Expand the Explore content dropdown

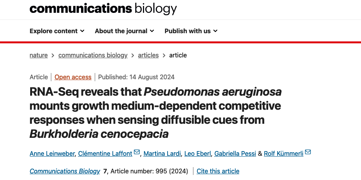(x=57, y=31)
